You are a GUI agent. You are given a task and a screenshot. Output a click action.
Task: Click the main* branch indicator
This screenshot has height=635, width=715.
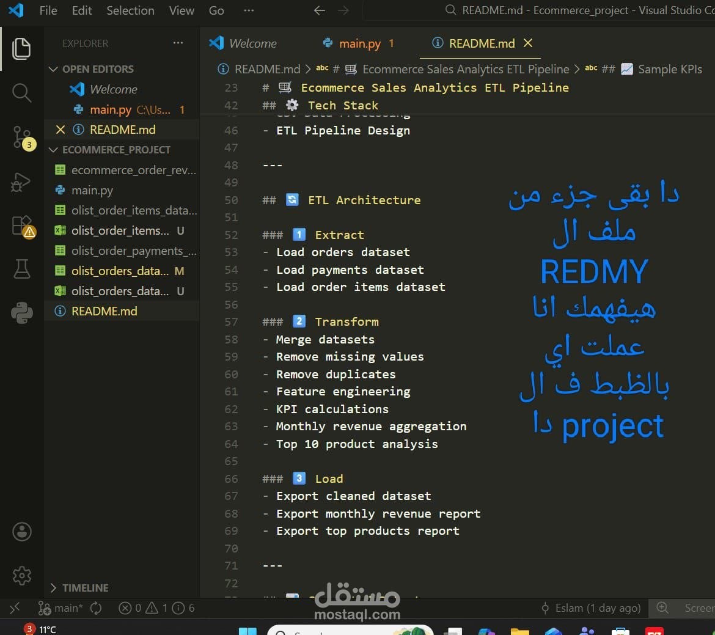[x=61, y=607]
